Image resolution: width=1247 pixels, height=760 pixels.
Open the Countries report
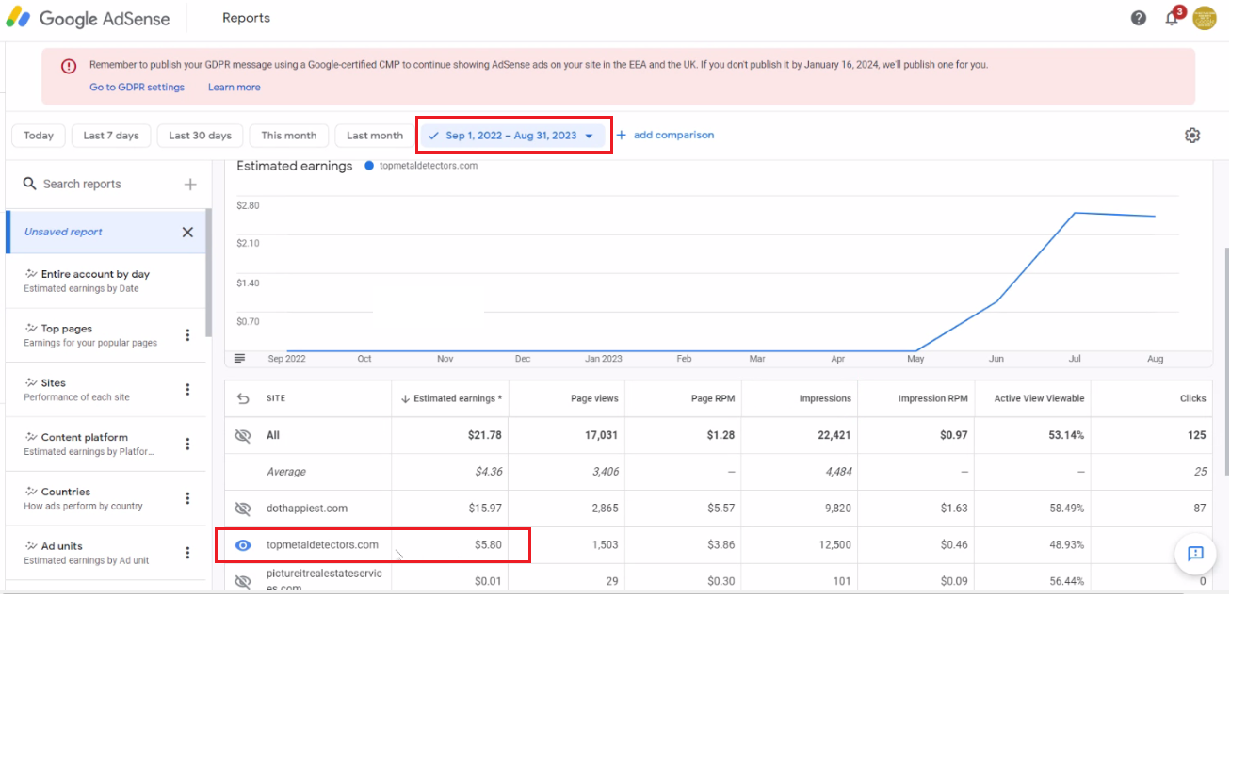105,498
